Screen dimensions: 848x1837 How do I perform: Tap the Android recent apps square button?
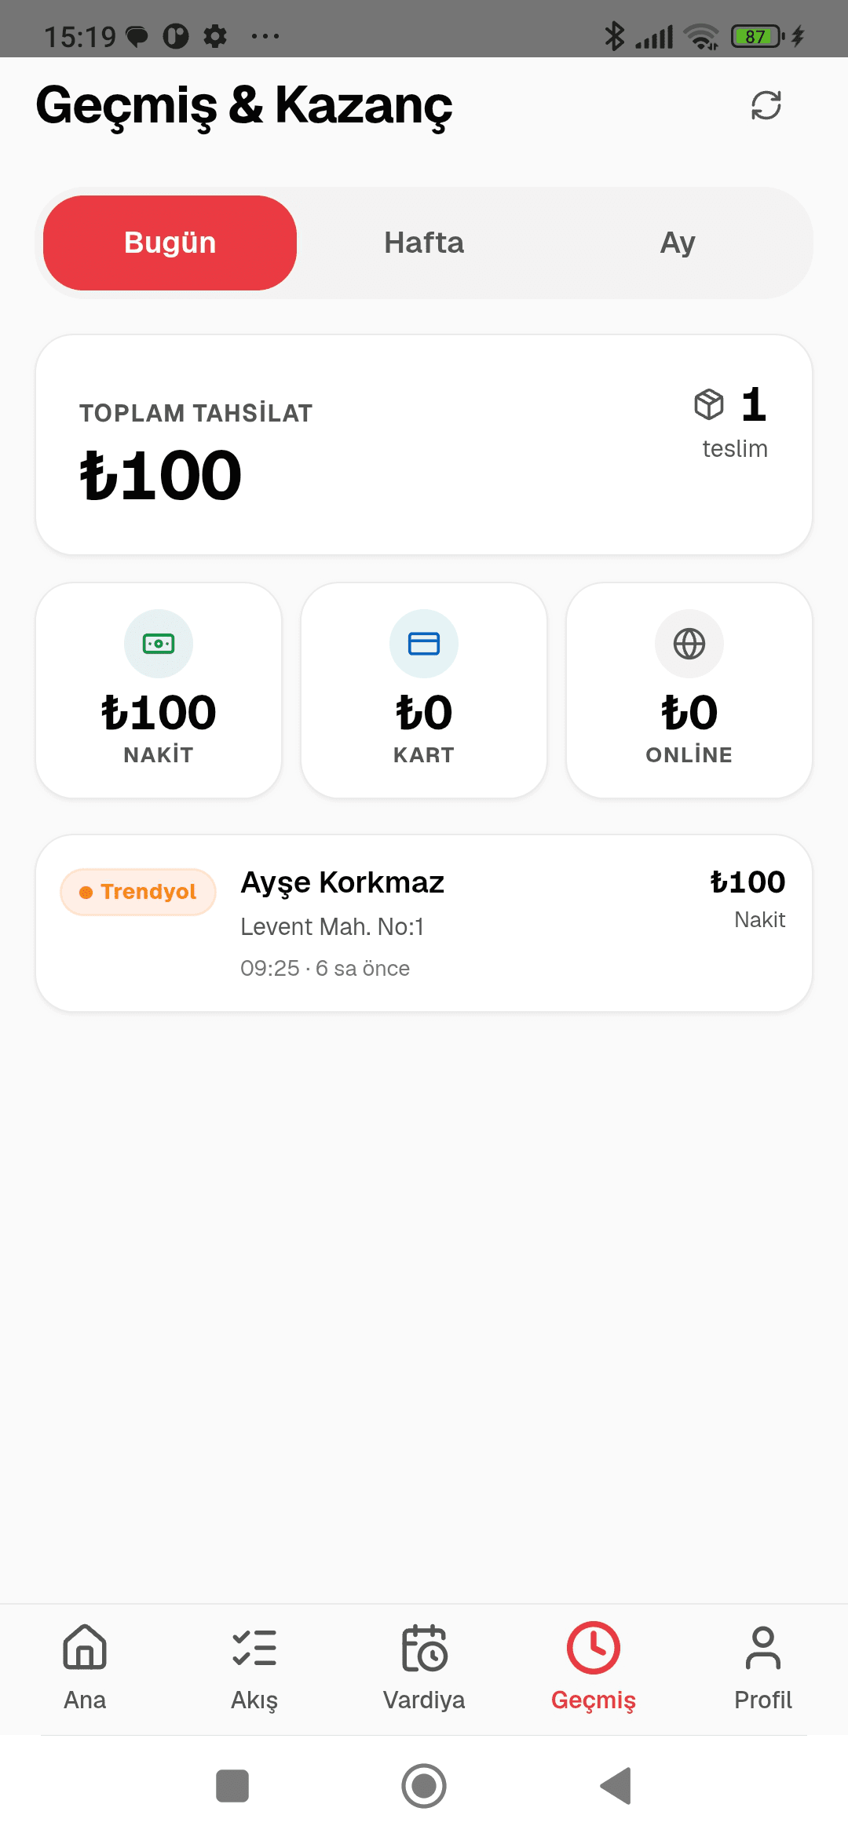point(232,1786)
